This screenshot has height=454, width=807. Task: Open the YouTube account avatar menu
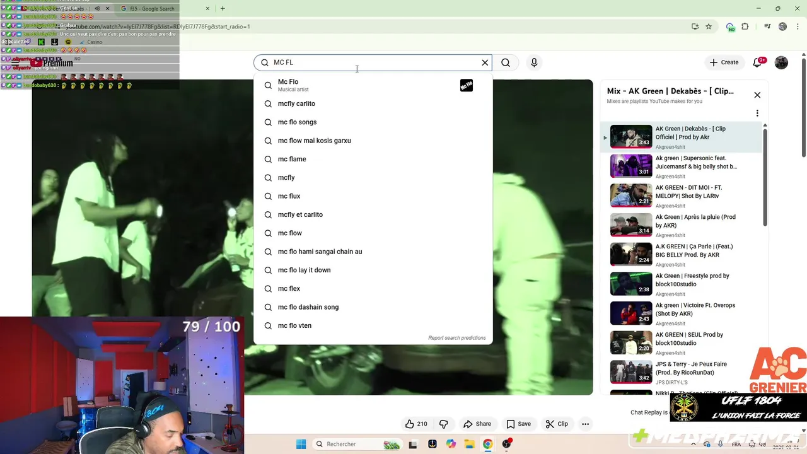click(781, 62)
